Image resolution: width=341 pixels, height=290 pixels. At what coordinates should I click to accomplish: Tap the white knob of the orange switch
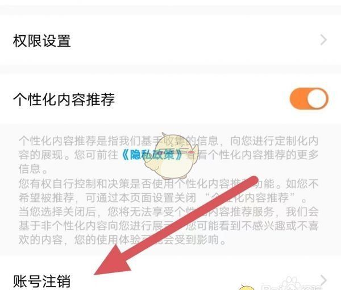coord(318,98)
